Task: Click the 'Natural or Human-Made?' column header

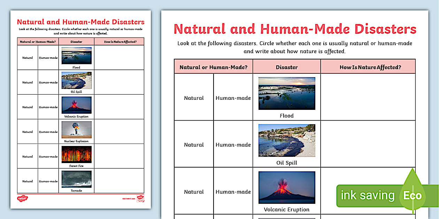Action: [x=214, y=66]
